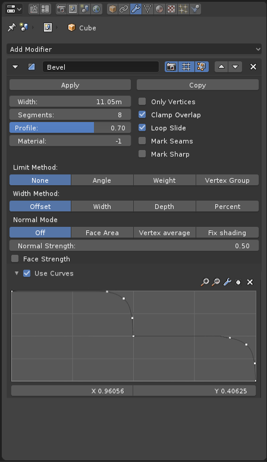Open the Add Modifier dropdown

pyautogui.click(x=134, y=49)
